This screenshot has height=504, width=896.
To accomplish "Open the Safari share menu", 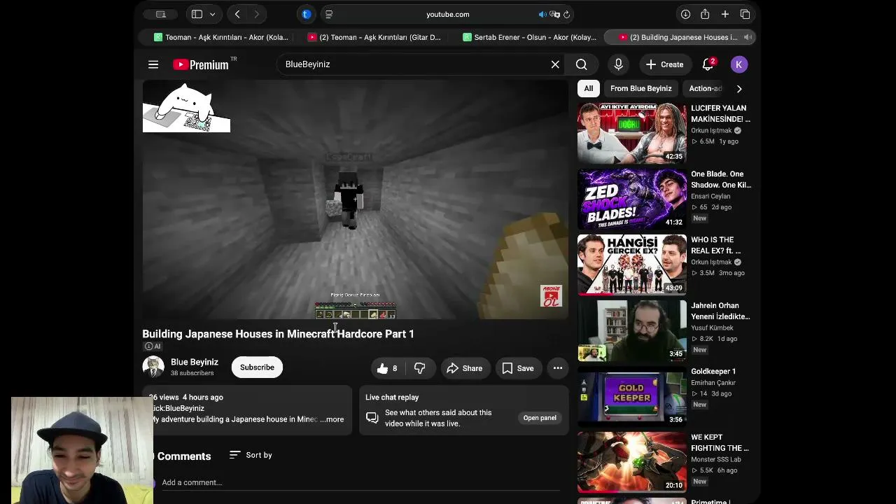I will [x=705, y=14].
